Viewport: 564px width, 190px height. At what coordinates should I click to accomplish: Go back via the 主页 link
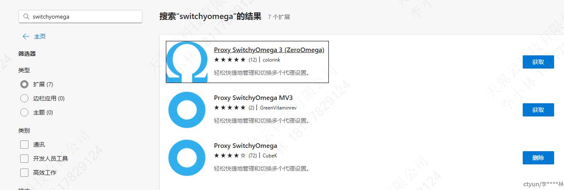(x=40, y=36)
